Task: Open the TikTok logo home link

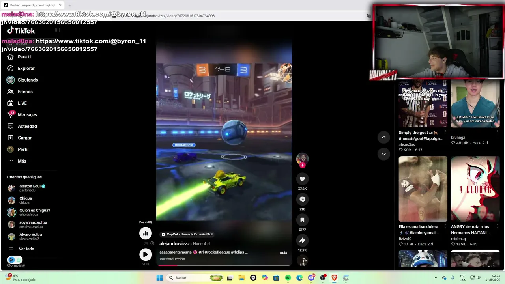Action: tap(21, 31)
